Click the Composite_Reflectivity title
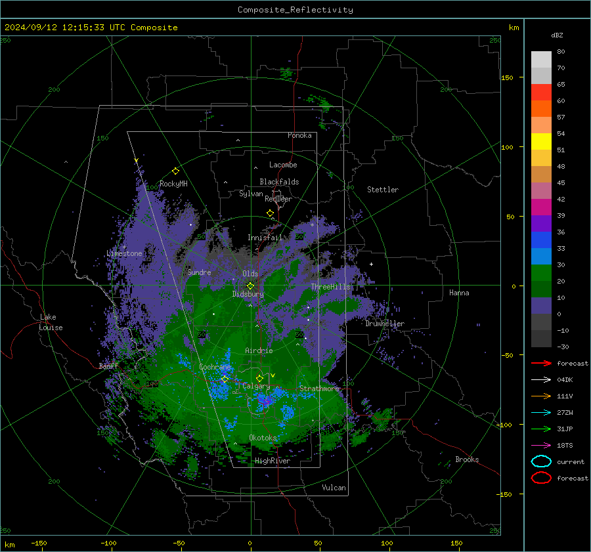The height and width of the screenshot is (552, 591). coord(295,10)
